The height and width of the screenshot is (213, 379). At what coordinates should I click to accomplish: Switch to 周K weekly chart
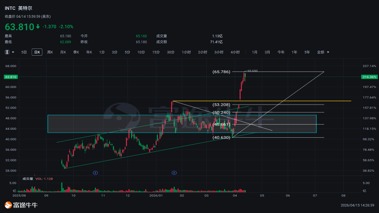[50, 52]
